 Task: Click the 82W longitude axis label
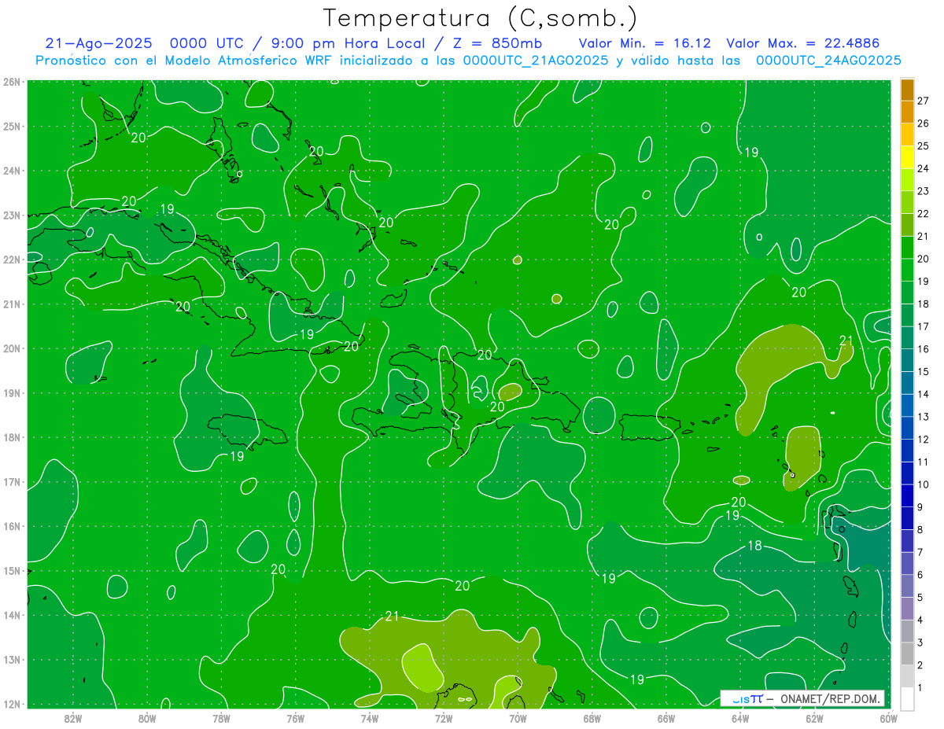tap(73, 718)
